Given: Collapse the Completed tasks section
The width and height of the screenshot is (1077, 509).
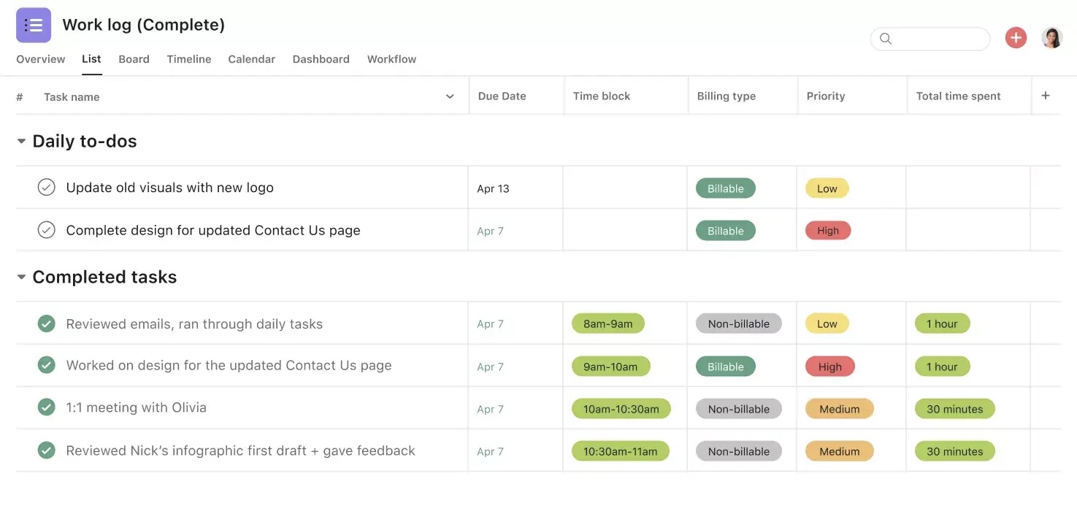Looking at the screenshot, I should 21,277.
